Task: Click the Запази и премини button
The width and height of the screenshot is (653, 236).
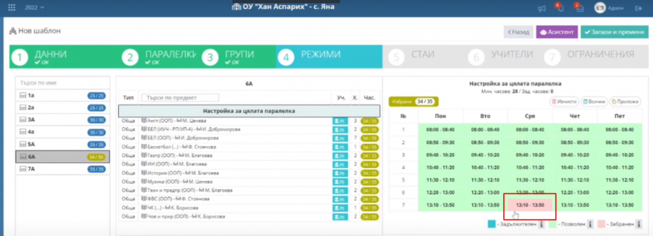Action: [614, 32]
